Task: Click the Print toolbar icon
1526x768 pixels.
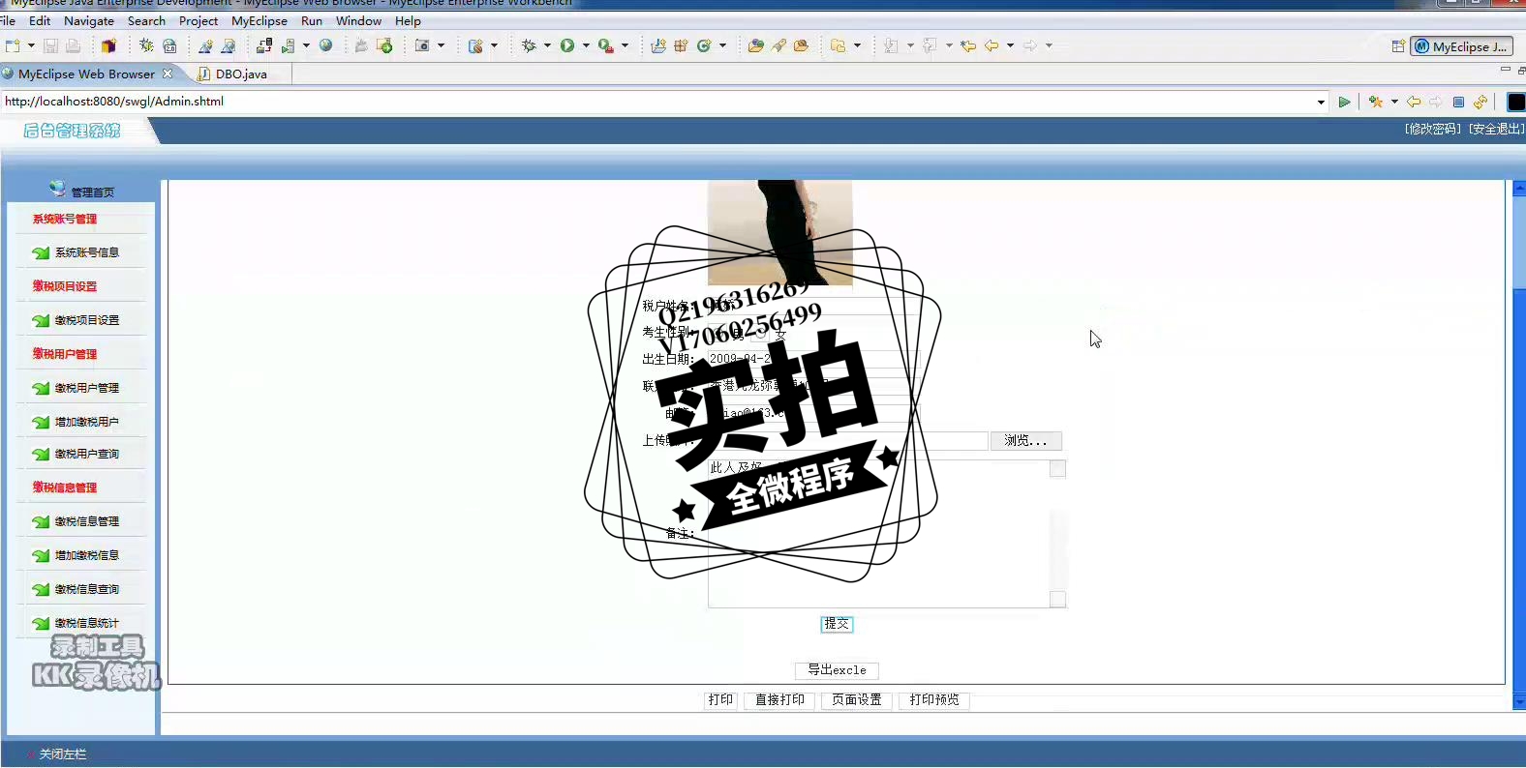Action: click(73, 45)
